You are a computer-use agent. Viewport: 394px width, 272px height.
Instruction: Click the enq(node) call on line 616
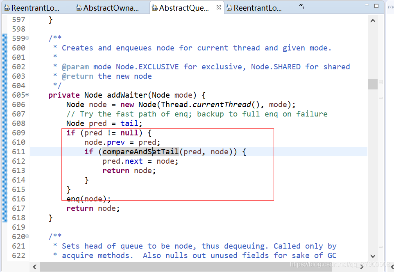(88, 199)
